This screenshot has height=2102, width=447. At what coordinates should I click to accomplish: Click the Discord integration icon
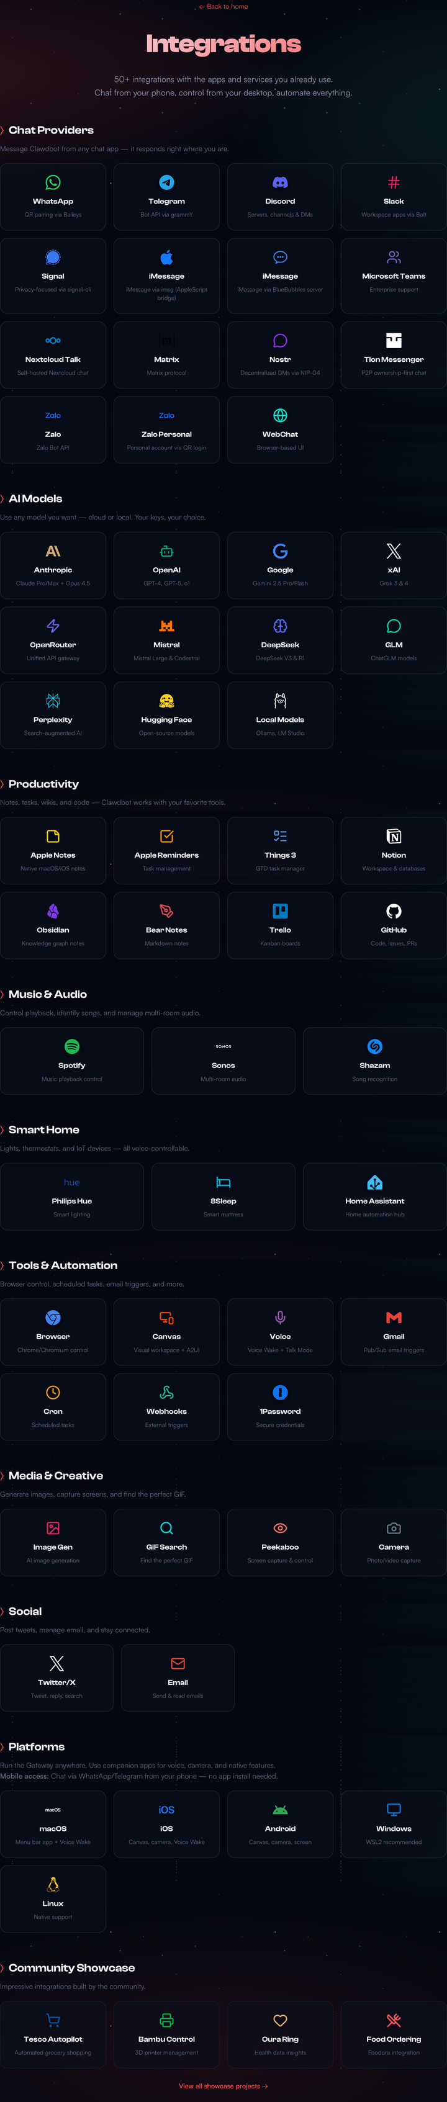point(280,183)
